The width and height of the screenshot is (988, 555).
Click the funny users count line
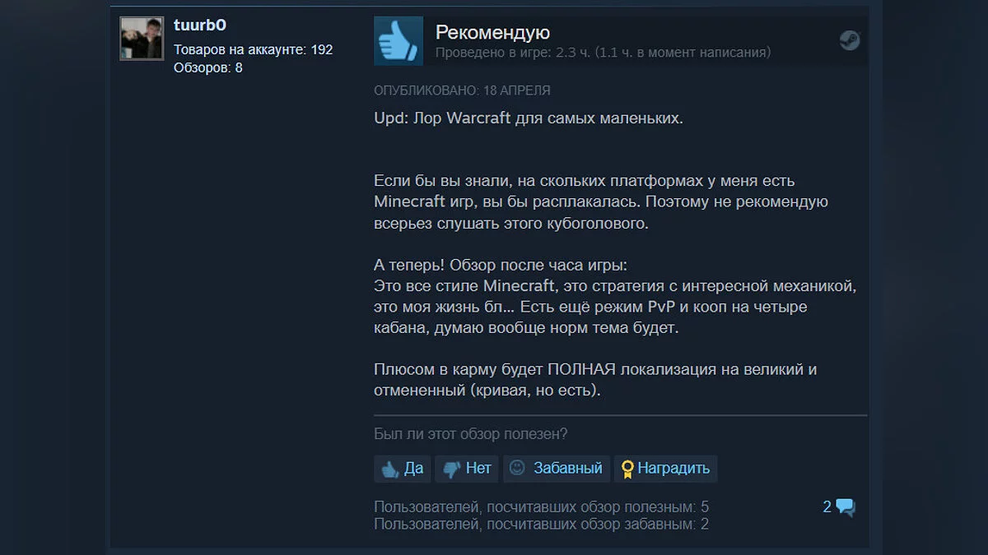pyautogui.click(x=541, y=524)
